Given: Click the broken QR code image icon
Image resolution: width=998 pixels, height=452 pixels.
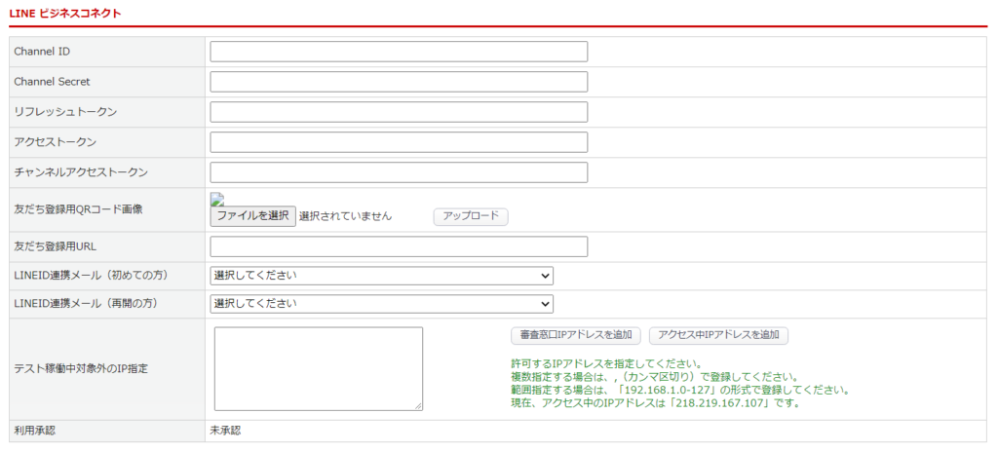Looking at the screenshot, I should [215, 200].
